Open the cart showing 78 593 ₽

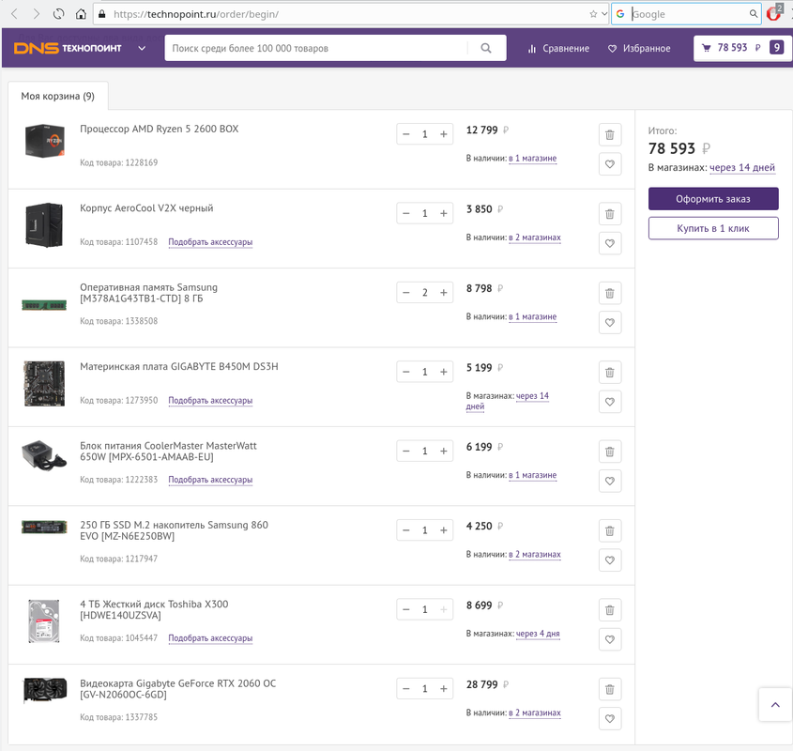pos(742,48)
